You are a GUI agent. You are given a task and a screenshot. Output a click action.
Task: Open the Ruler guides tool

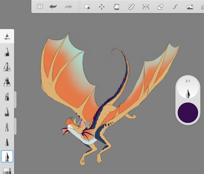coord(131,7)
